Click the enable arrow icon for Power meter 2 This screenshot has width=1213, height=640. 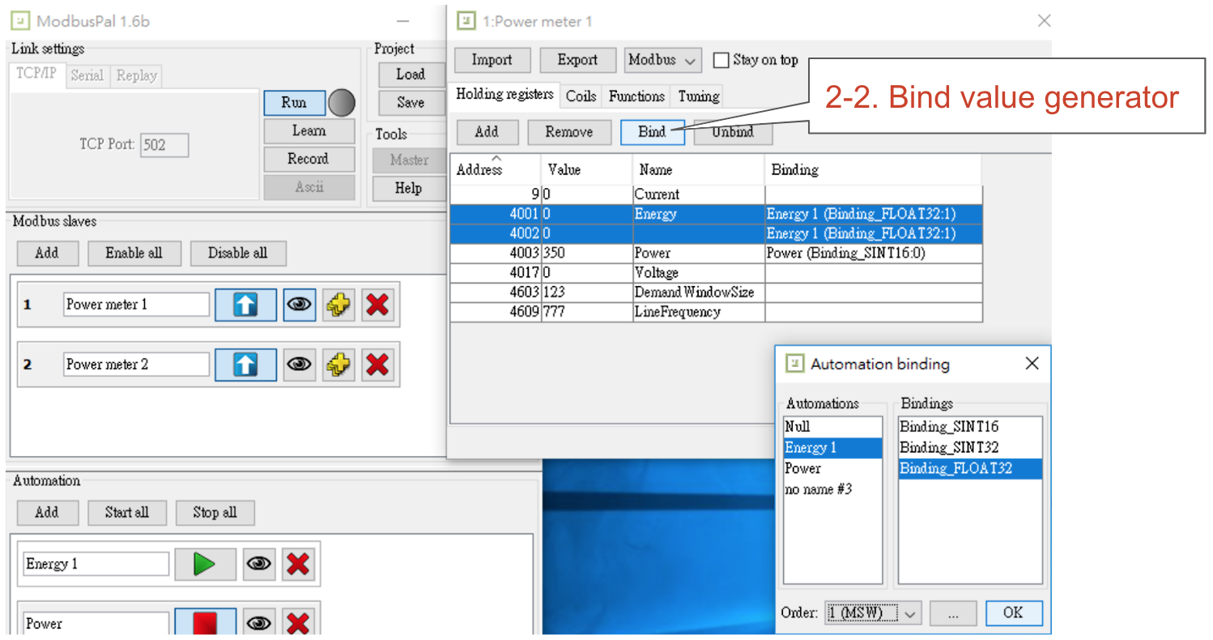245,365
